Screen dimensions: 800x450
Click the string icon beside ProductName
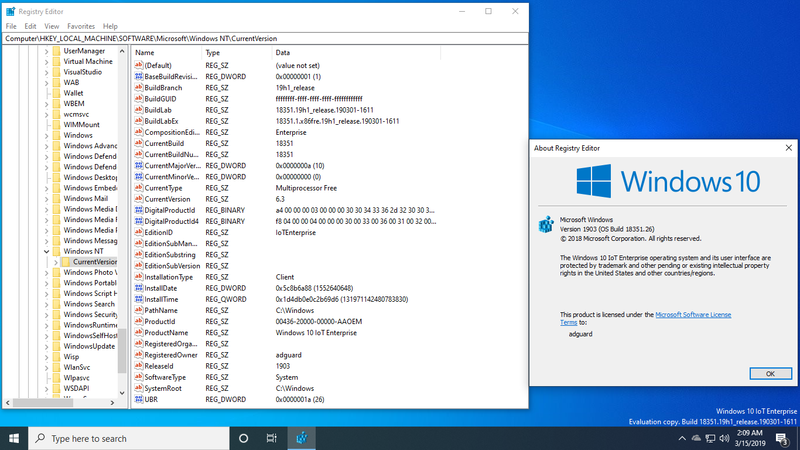(x=139, y=333)
